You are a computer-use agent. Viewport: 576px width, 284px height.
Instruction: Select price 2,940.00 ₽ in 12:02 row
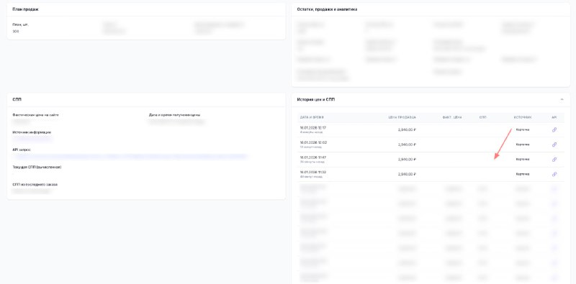pos(407,145)
